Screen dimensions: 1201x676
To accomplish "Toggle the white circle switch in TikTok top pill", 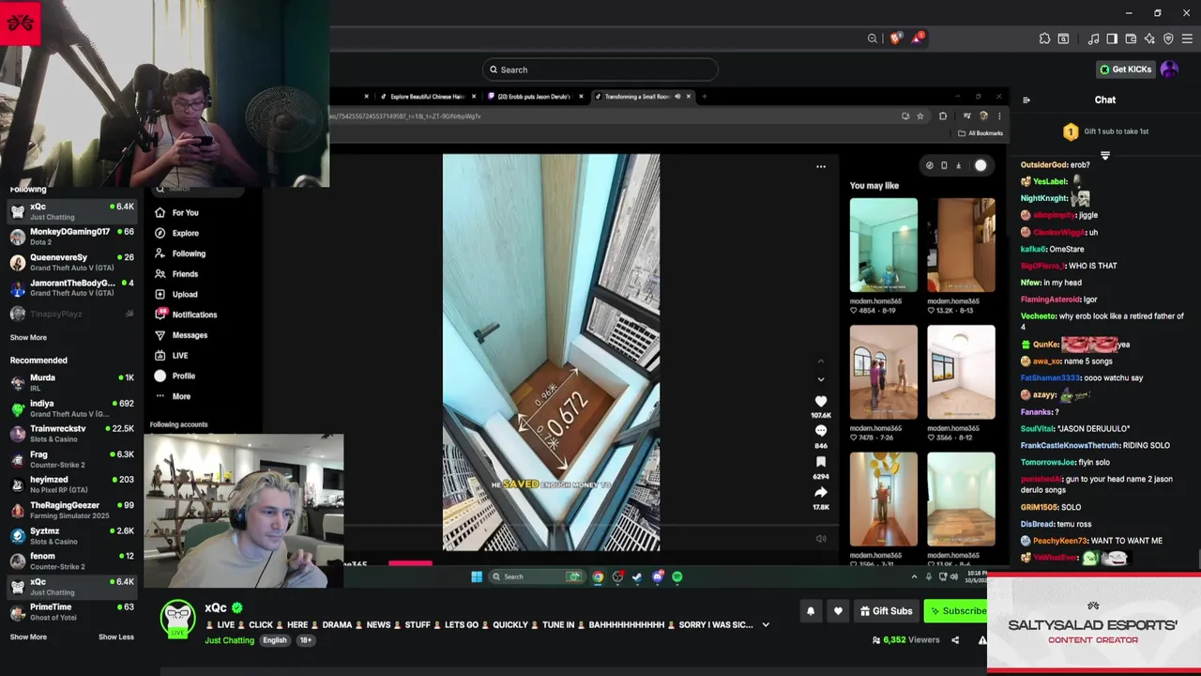I will (x=981, y=165).
